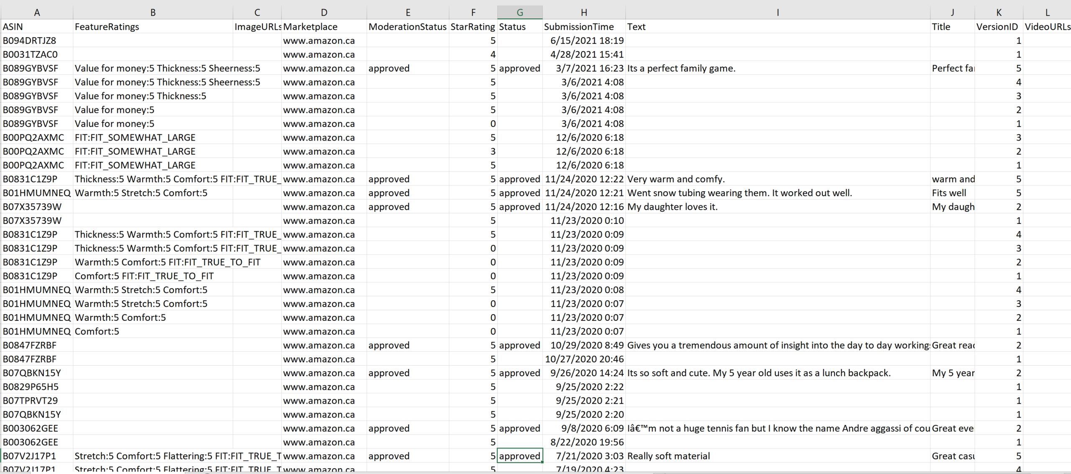
Task: Click the VersionID header cell
Action: 999,27
